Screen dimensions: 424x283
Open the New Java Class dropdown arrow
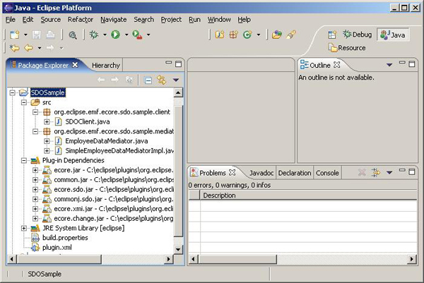(259, 35)
